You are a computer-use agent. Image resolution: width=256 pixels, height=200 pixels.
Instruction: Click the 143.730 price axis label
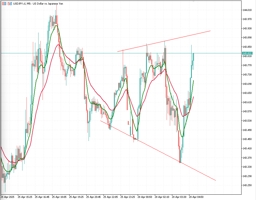[x=247, y=74]
